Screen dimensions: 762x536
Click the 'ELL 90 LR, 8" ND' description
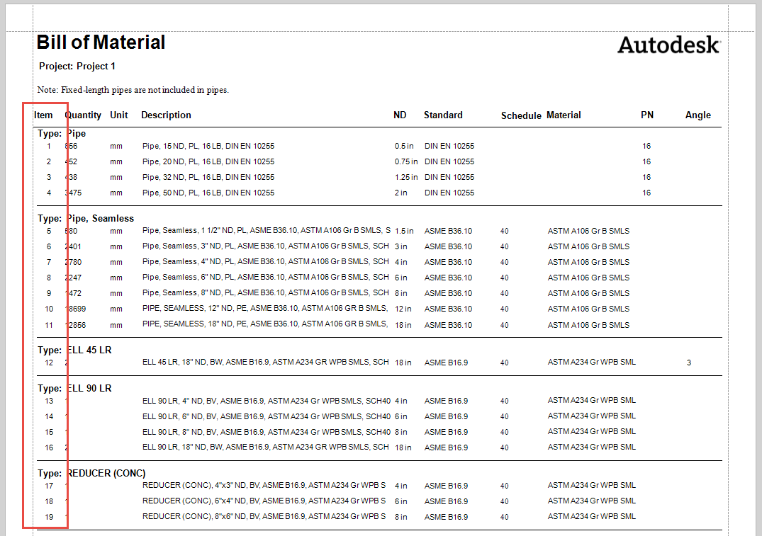(x=267, y=432)
